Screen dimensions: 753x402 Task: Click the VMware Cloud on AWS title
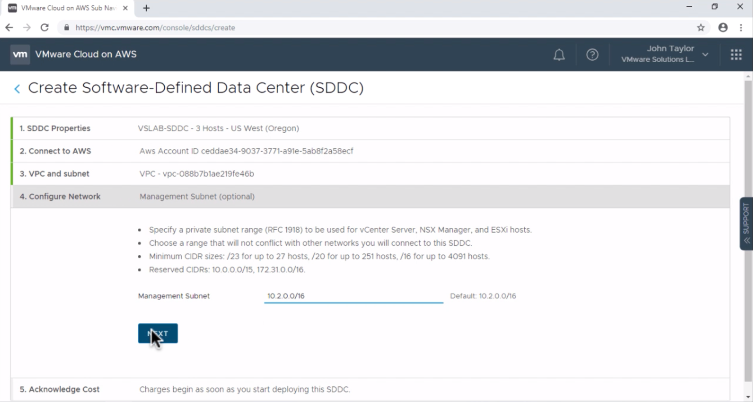tap(86, 54)
